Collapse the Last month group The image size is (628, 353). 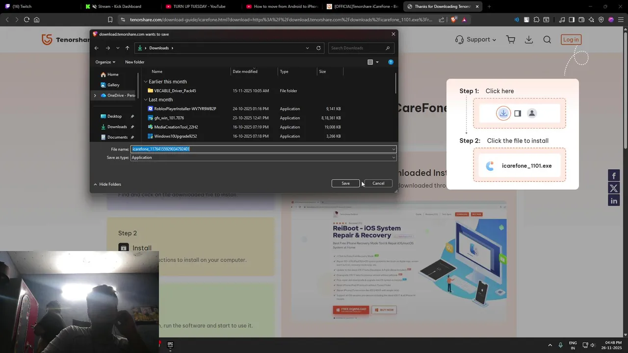146,100
